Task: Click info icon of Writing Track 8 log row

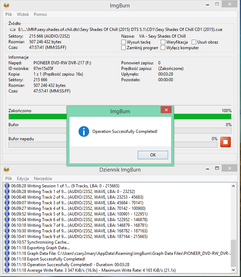Action: coord(7,231)
